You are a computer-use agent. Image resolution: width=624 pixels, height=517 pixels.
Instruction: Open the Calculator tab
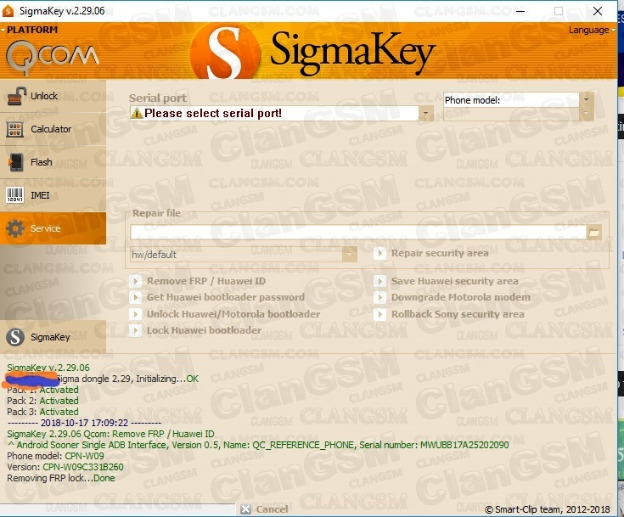point(53,129)
